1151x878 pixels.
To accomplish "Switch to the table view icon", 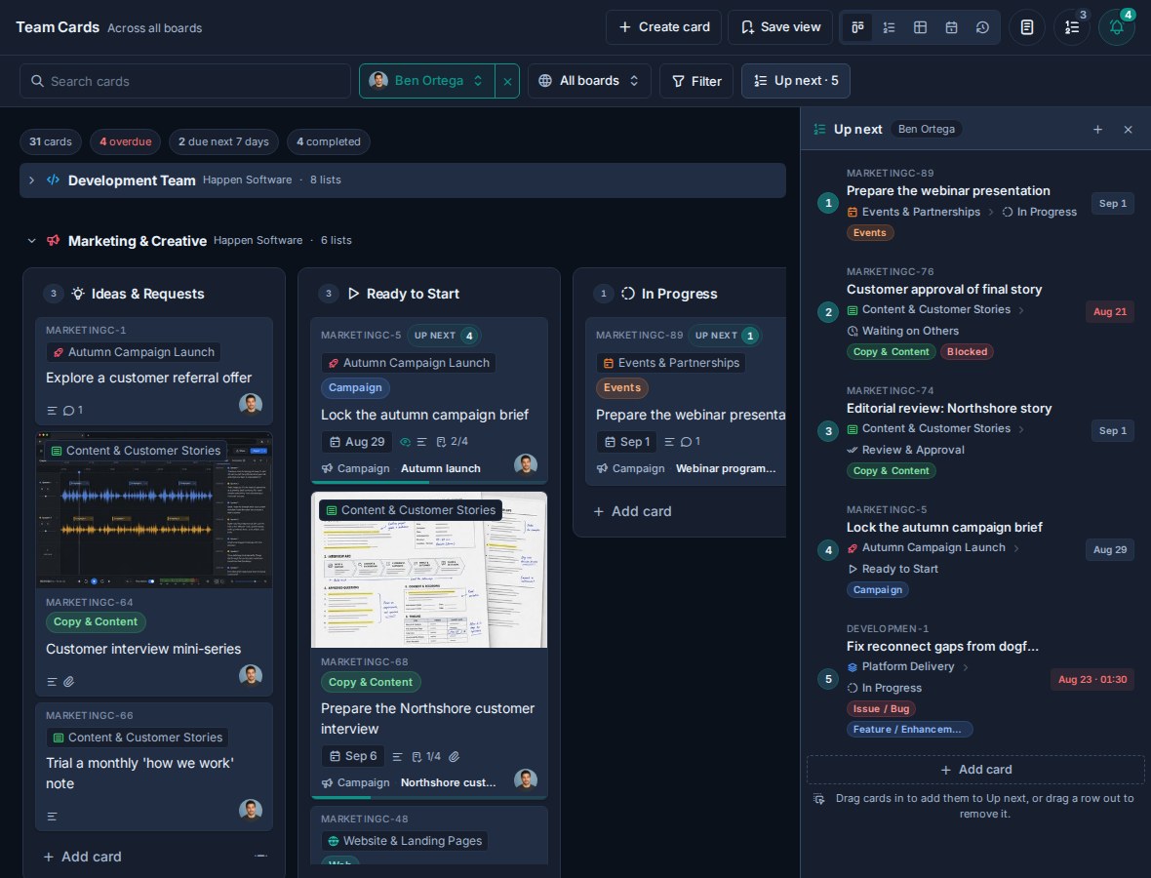I will (x=920, y=27).
